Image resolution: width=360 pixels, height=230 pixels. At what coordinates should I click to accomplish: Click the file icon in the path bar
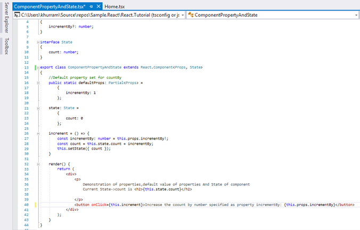pos(17,15)
